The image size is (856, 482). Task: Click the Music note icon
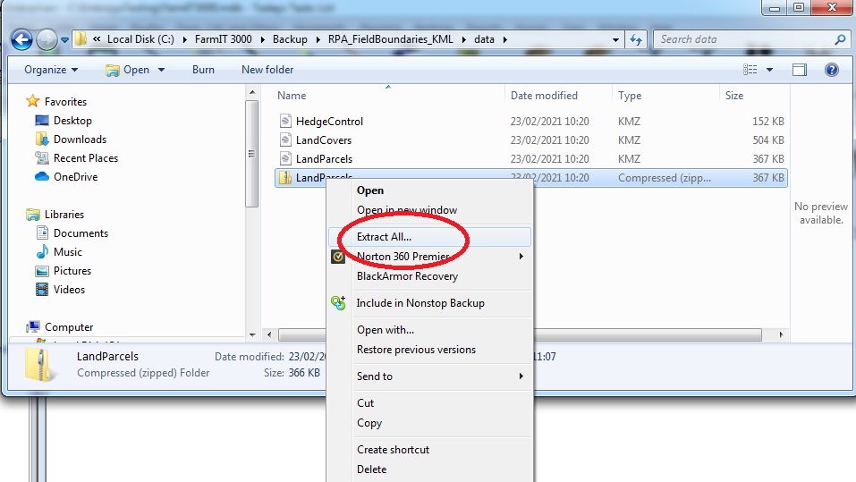click(x=42, y=251)
